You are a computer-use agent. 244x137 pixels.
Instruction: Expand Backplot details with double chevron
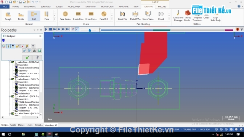[x=3, y=41]
